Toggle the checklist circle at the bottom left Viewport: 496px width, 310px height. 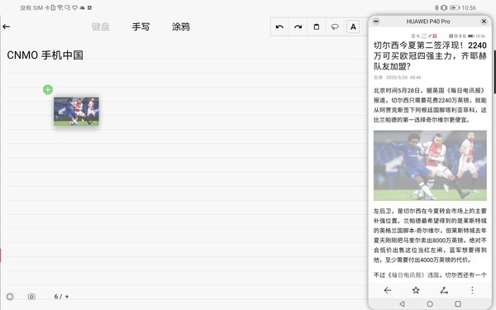click(10, 297)
